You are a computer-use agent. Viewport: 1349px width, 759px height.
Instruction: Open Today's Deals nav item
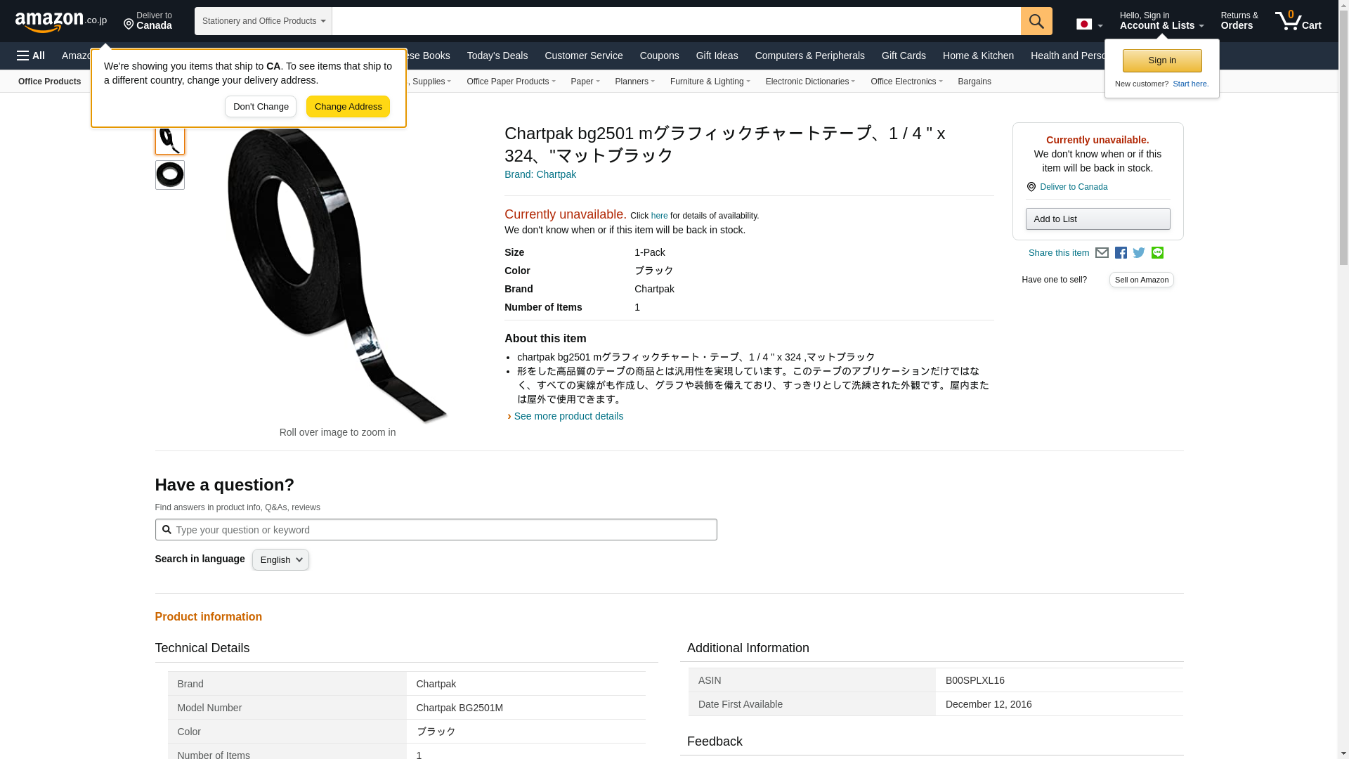497,56
